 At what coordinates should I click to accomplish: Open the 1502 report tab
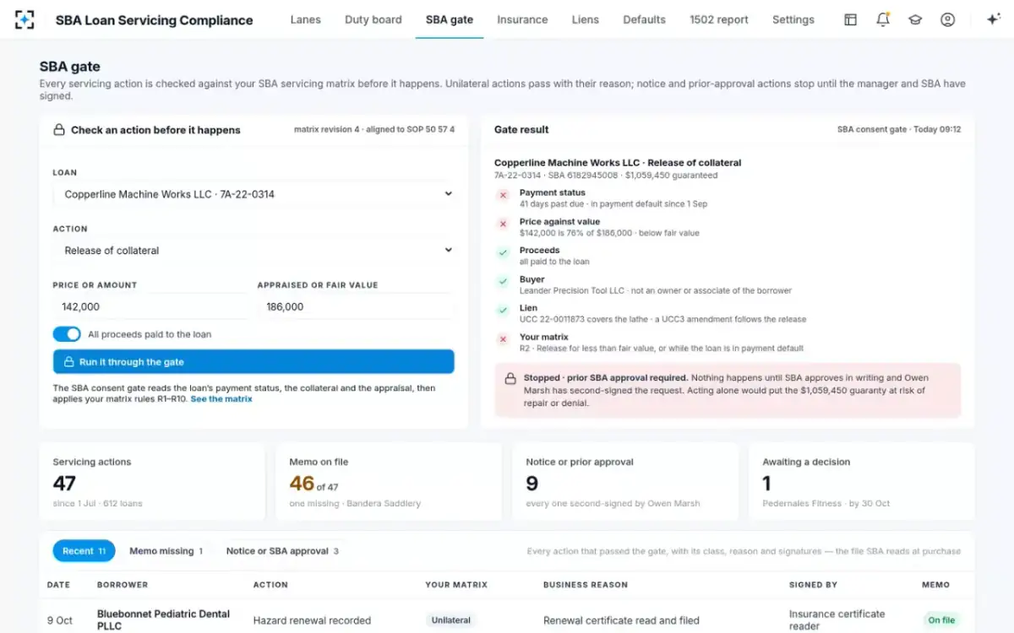click(719, 19)
